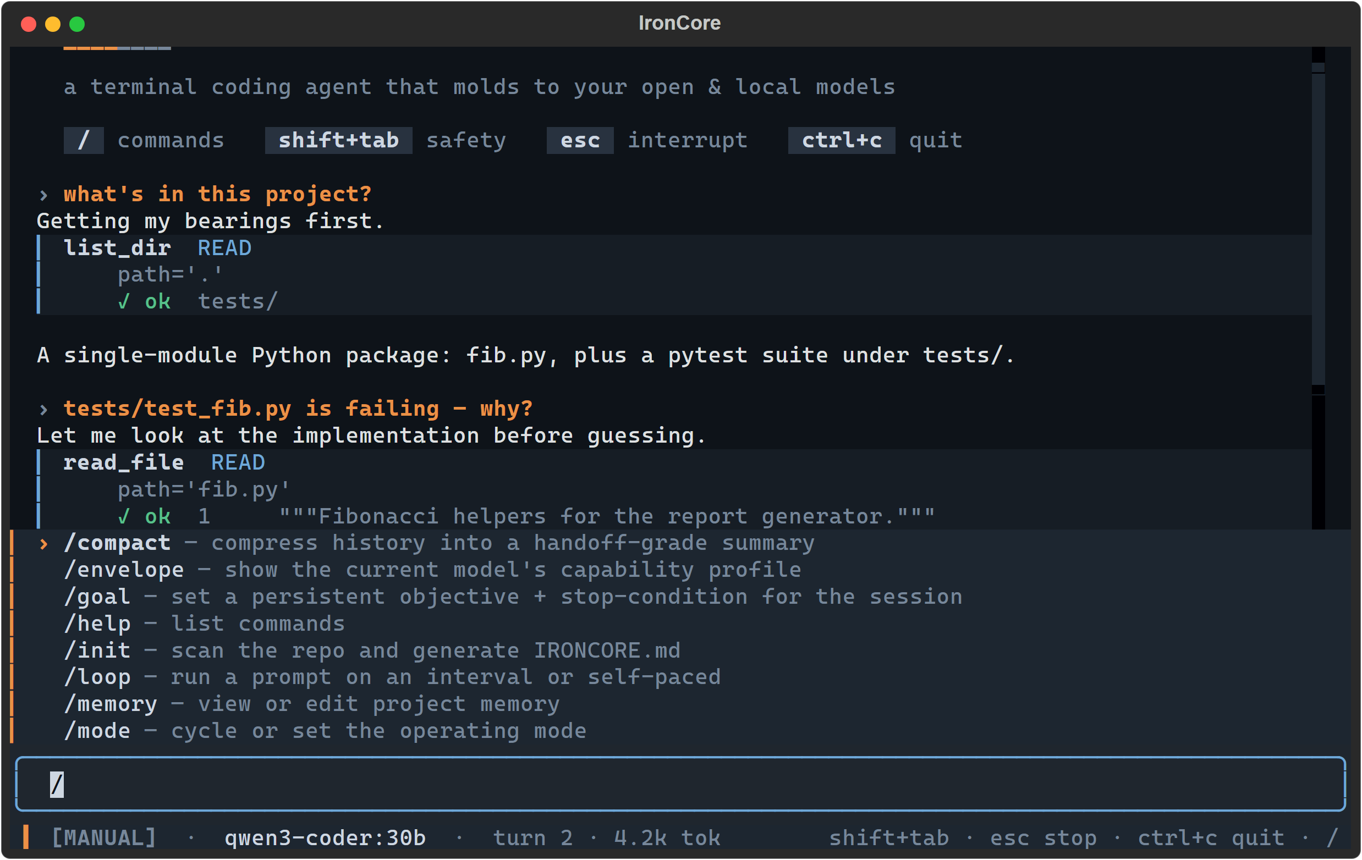The width and height of the screenshot is (1362, 860).
Task: Choose the /goal command
Action: pyautogui.click(x=680, y=597)
